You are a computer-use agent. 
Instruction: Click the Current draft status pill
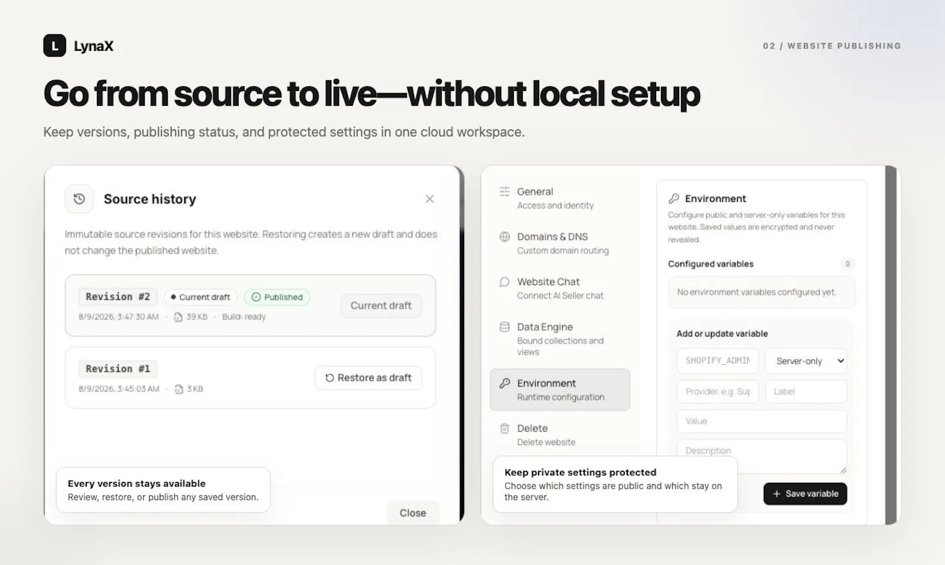201,297
